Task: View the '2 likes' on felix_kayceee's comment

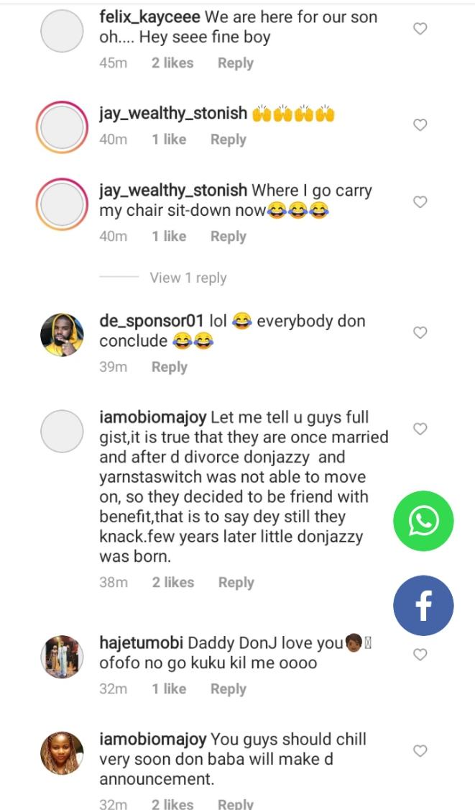Action: (x=172, y=63)
